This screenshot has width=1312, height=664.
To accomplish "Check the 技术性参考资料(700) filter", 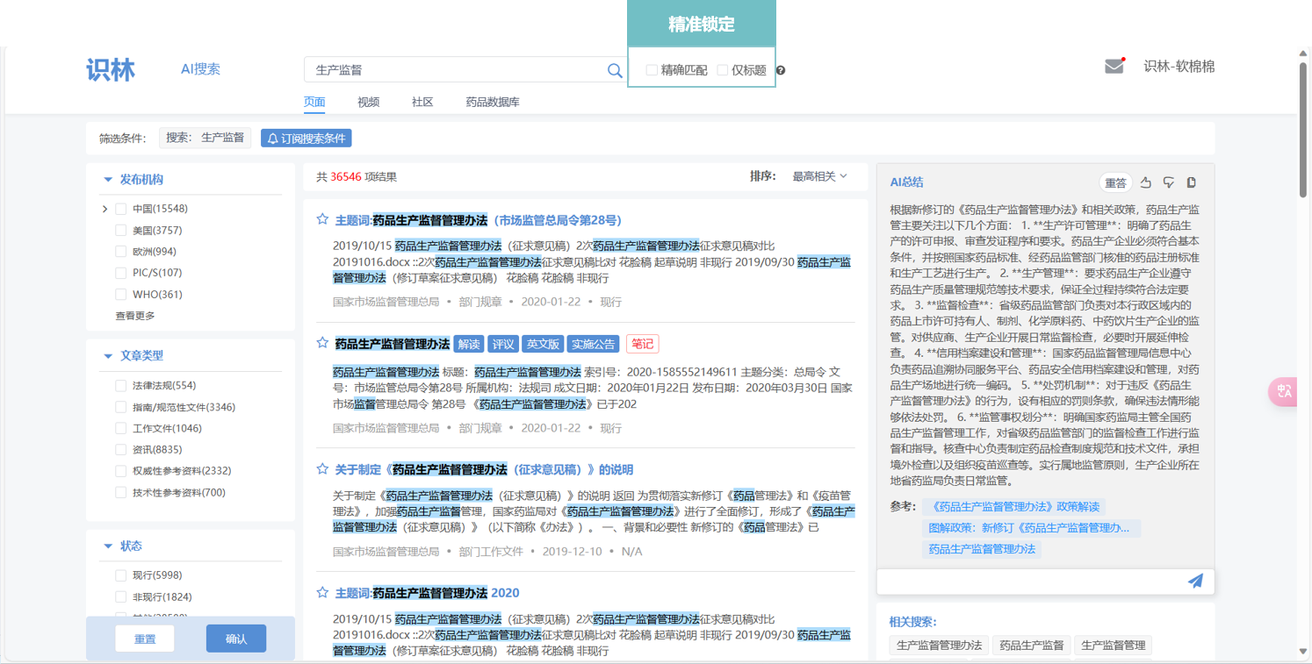I will click(x=121, y=492).
